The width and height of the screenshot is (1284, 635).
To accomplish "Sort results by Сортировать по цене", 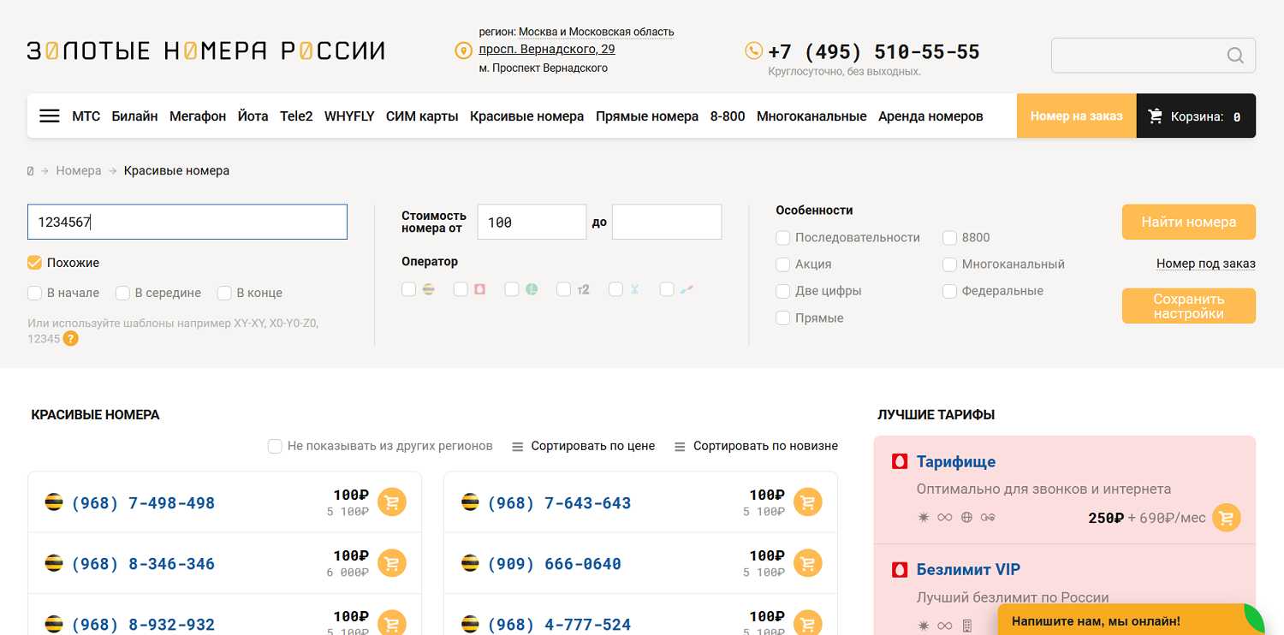I will pos(592,446).
